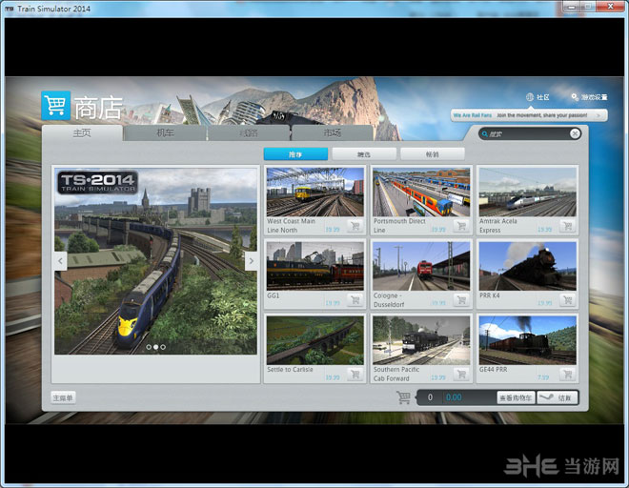
Task: Select the 推荐 filter toggle
Action: (295, 154)
